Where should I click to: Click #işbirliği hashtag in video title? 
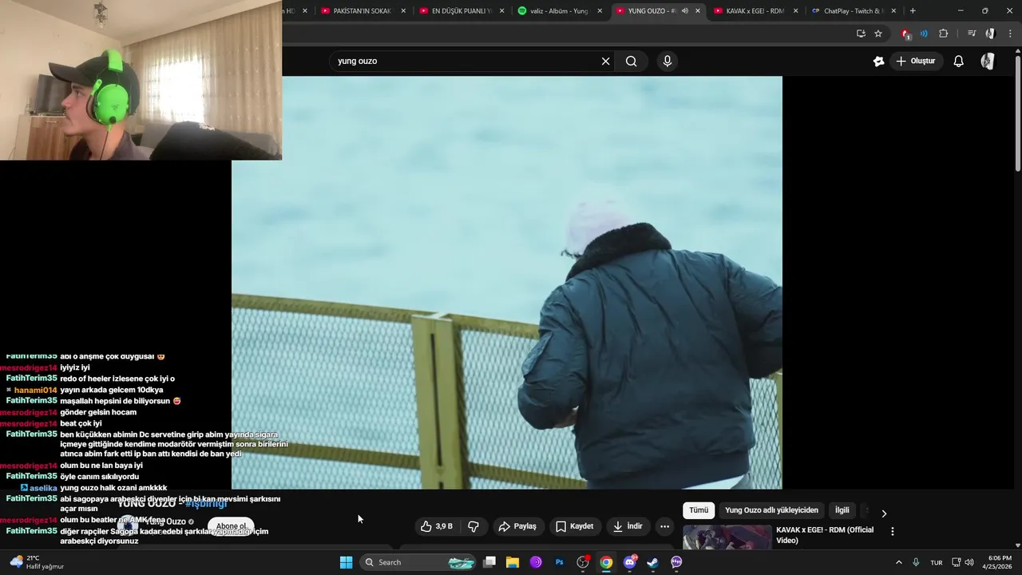206,503
